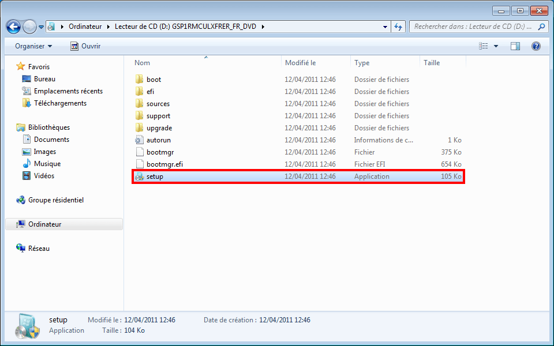Click the CD drive icon in address bar
554x346 pixels.
coord(51,27)
